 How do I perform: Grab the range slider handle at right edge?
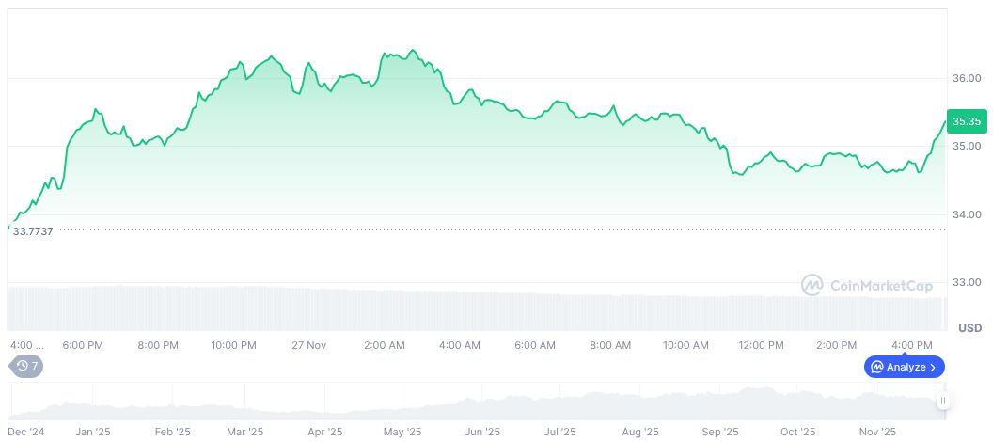[942, 401]
